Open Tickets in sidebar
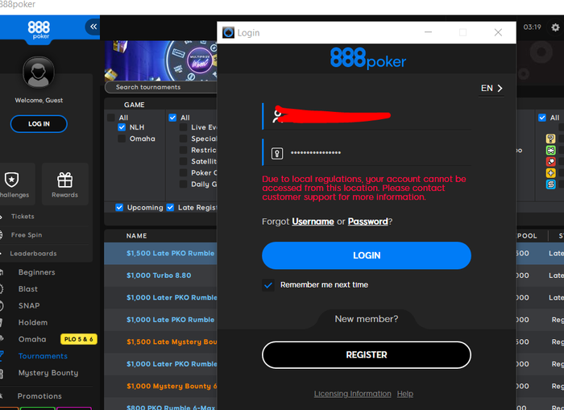 (x=23, y=217)
